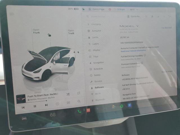Tap the Navigation Data version text
Image resolution: width=180 pixels, height=135 pixels.
(136, 97)
